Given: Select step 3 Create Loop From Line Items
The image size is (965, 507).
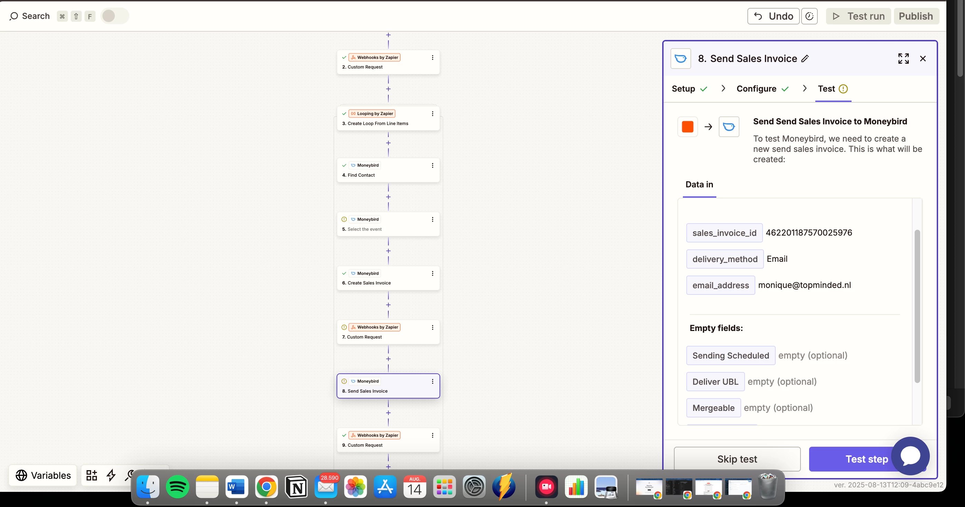Looking at the screenshot, I should point(388,118).
